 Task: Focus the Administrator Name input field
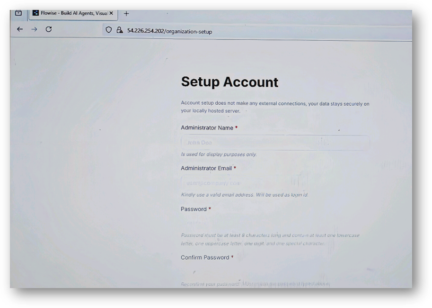274,142
